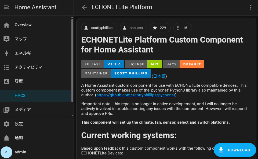Select メディア in the sidebar
This screenshot has height=159, width=258.
point(35,109)
